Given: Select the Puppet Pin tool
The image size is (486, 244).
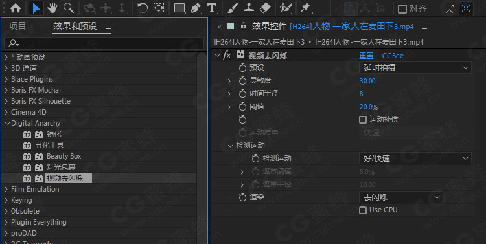Looking at the screenshot, I should [x=306, y=8].
